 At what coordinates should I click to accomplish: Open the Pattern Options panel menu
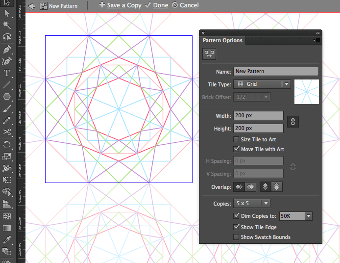(x=316, y=41)
